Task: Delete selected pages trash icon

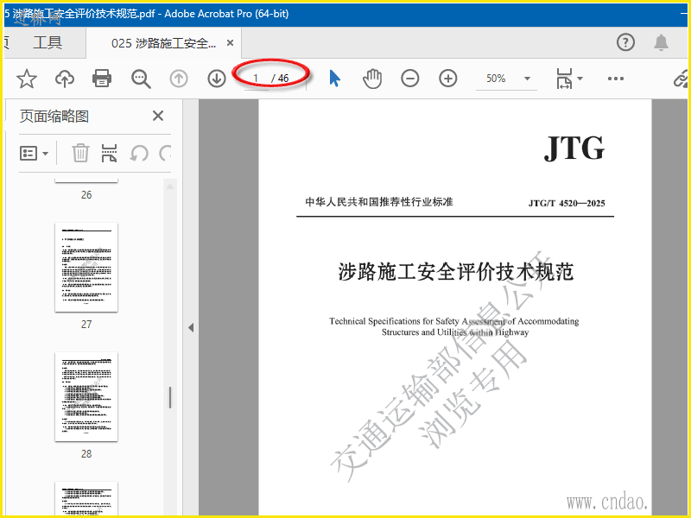Action: click(x=80, y=154)
